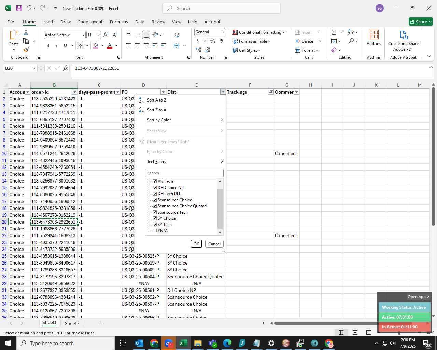
Task: Toggle Underline formatting
Action: click(x=65, y=45)
